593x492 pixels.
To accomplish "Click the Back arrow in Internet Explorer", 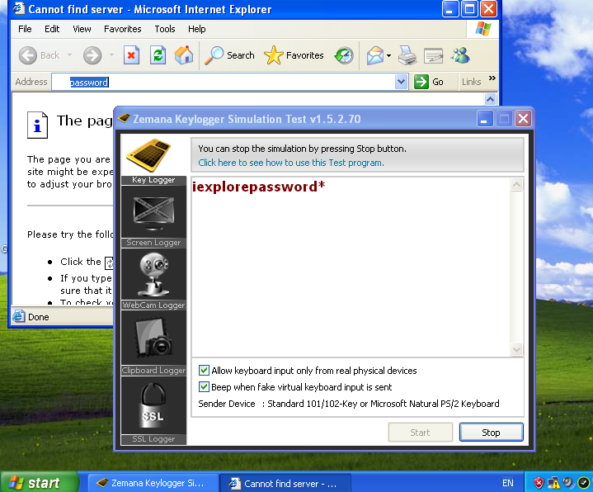I will [28, 55].
